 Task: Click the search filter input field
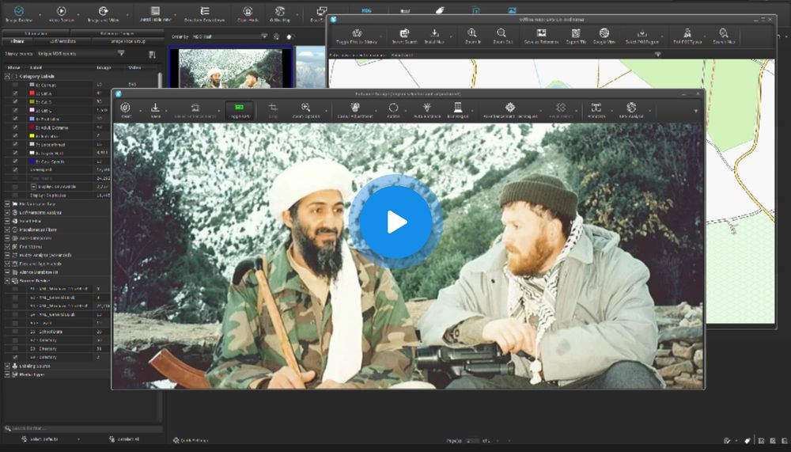83,428
